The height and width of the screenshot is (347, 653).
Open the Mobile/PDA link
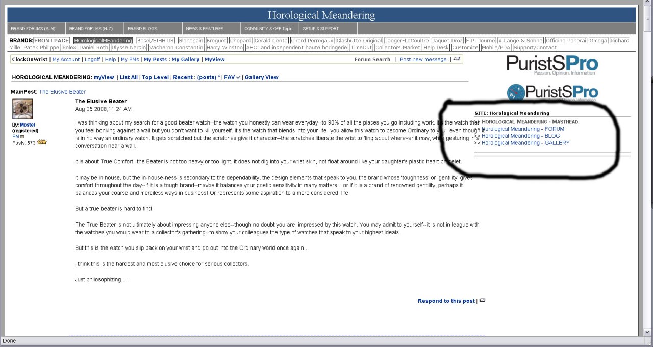click(496, 47)
